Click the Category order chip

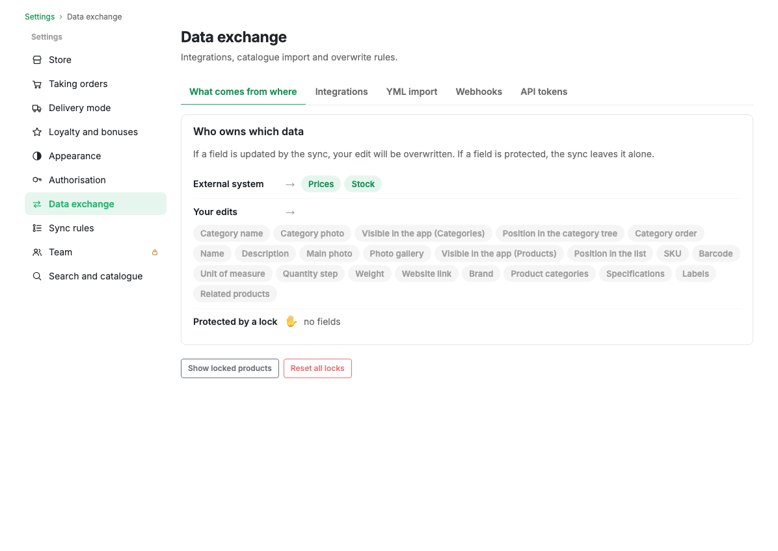pos(666,233)
